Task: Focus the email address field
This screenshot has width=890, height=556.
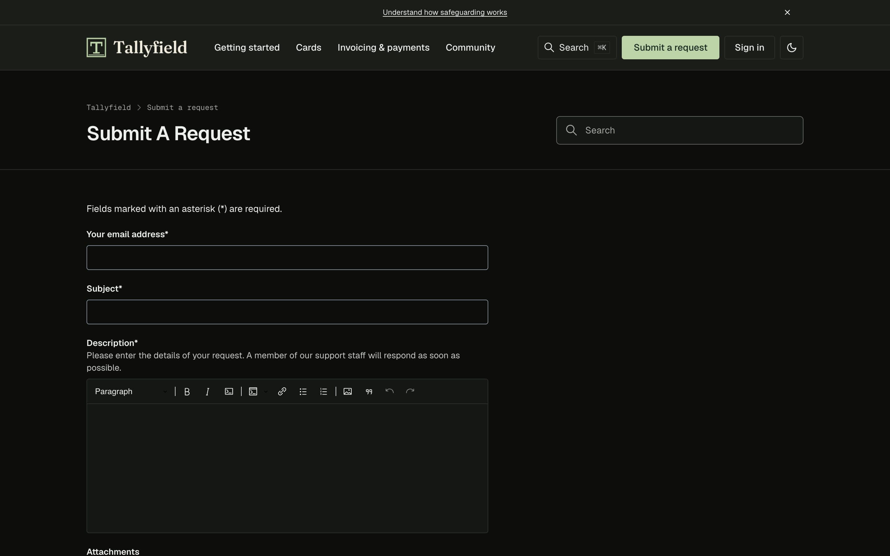Action: pos(287,257)
